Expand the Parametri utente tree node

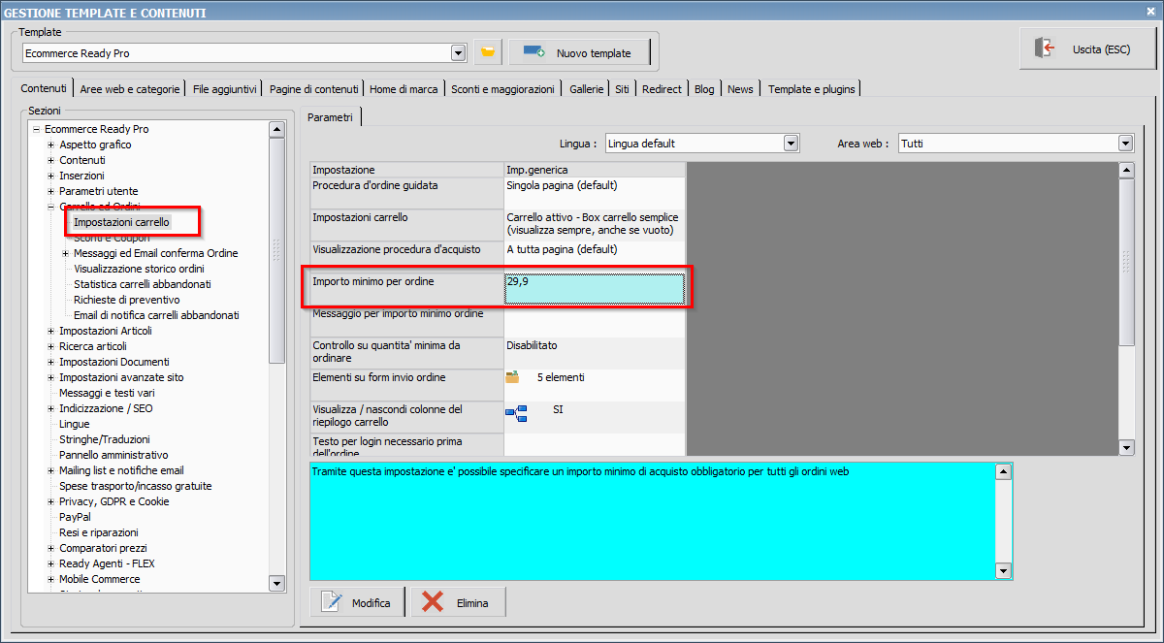pos(50,191)
